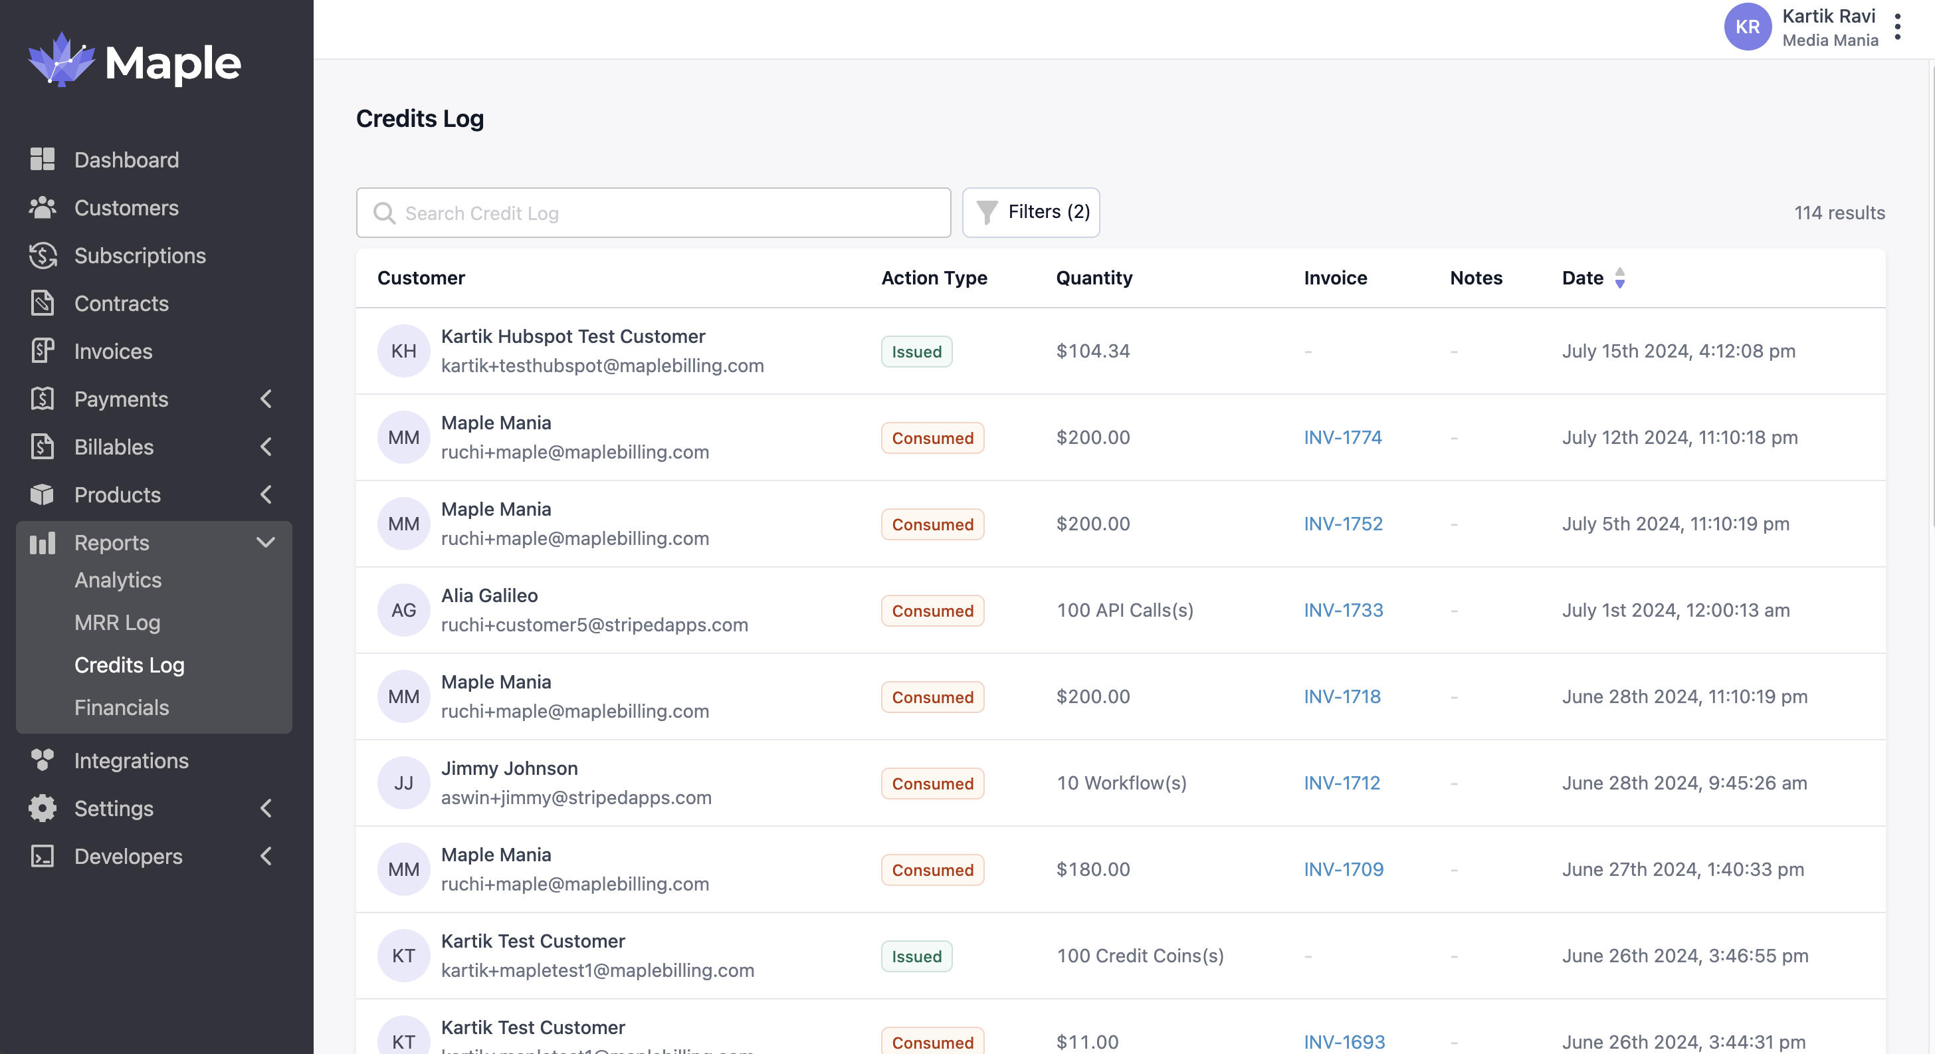This screenshot has width=1935, height=1054.
Task: Click the Contracts document icon
Action: tap(42, 304)
